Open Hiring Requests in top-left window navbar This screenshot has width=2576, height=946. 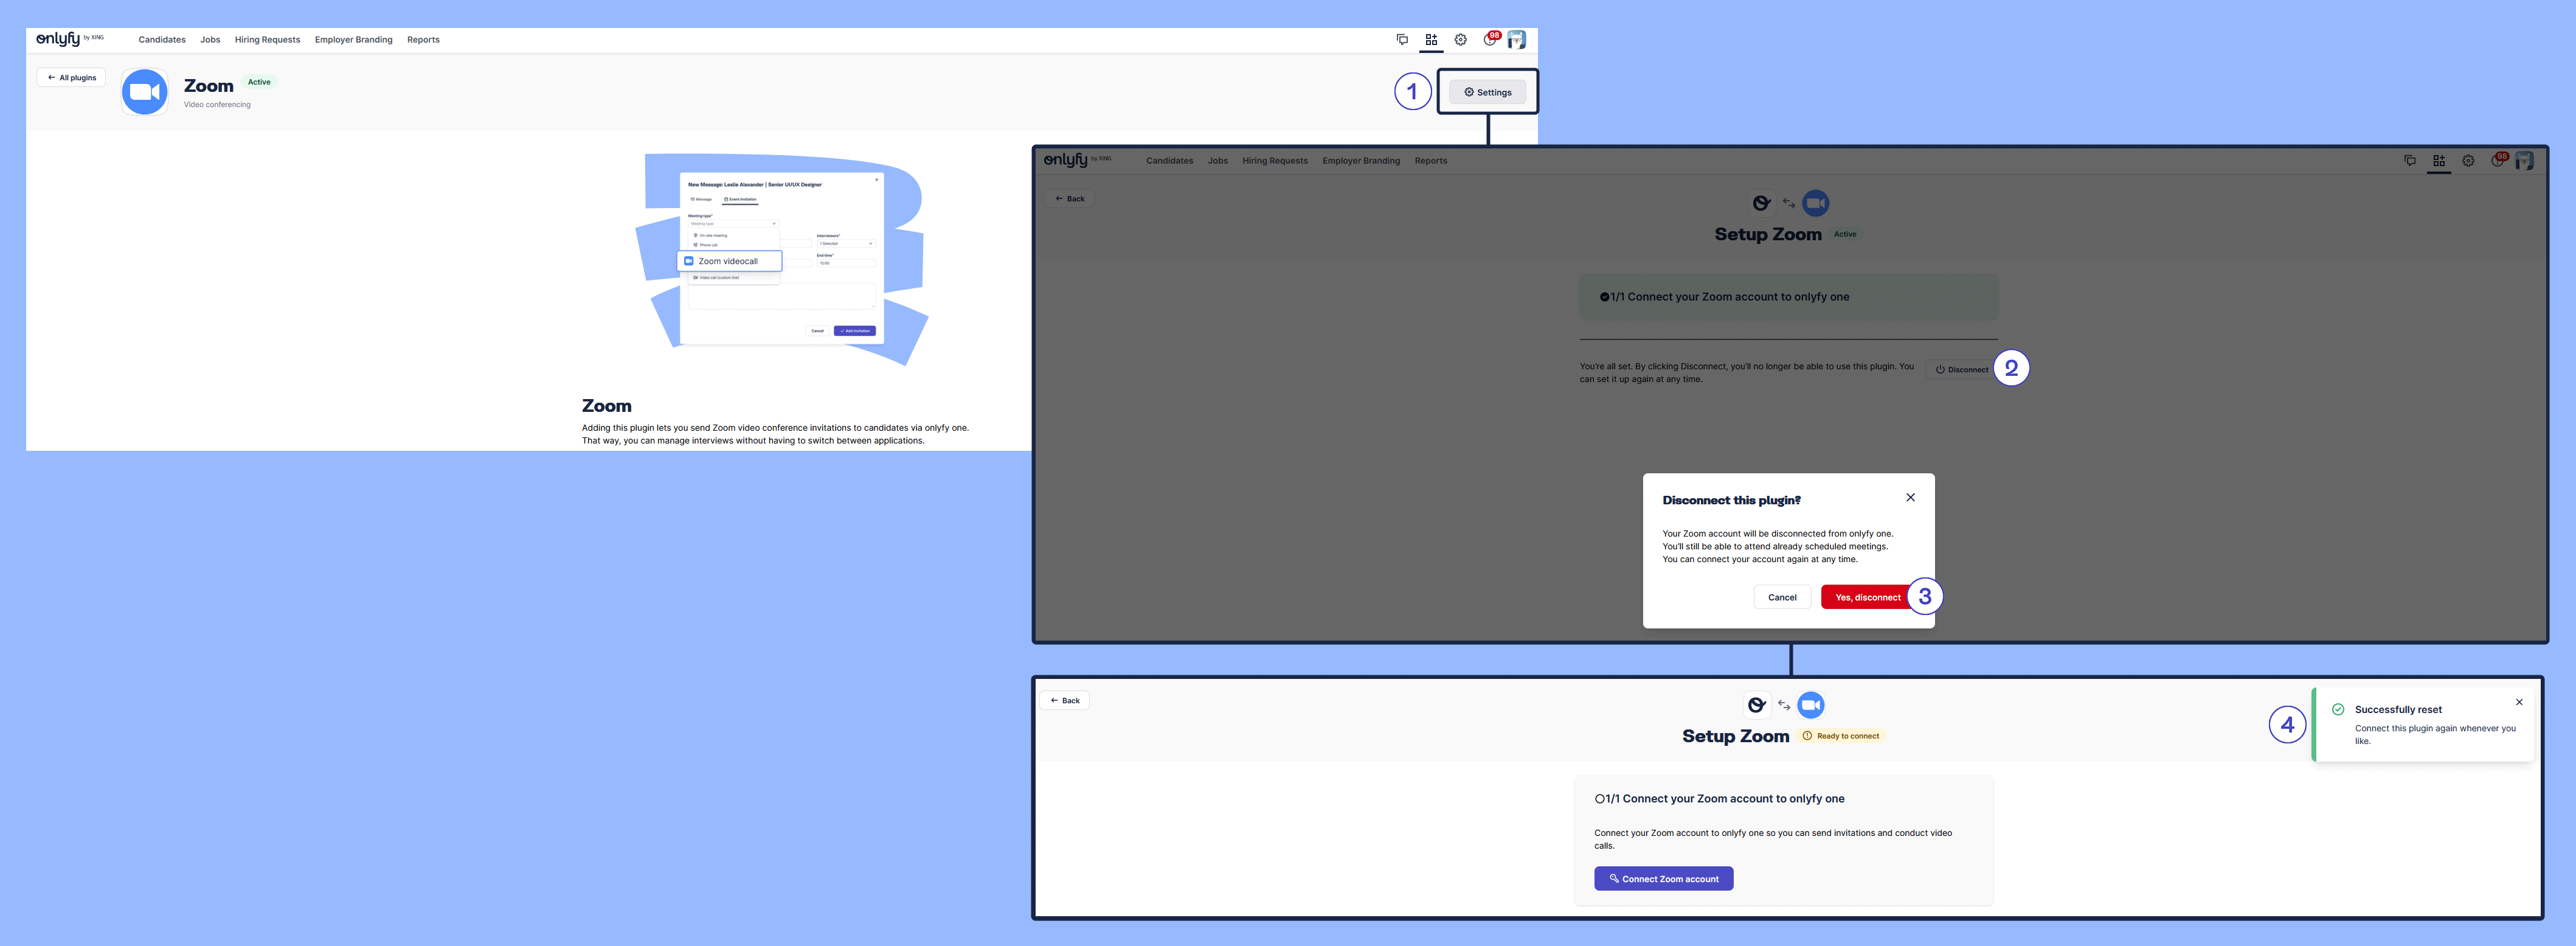click(267, 40)
